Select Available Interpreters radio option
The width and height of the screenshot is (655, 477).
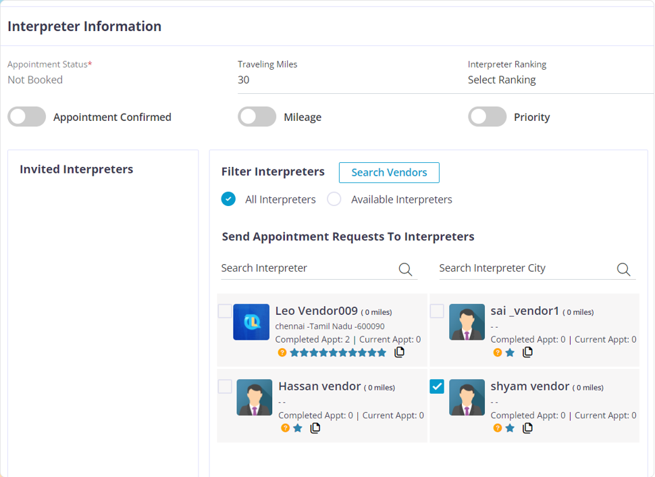point(334,199)
